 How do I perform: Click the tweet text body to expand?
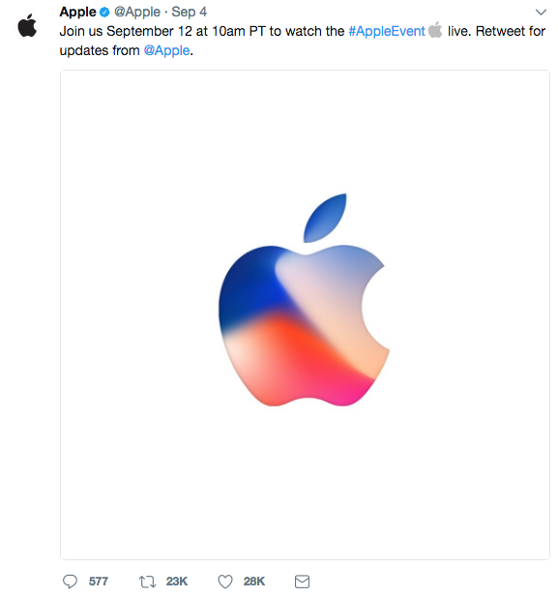tap(303, 41)
